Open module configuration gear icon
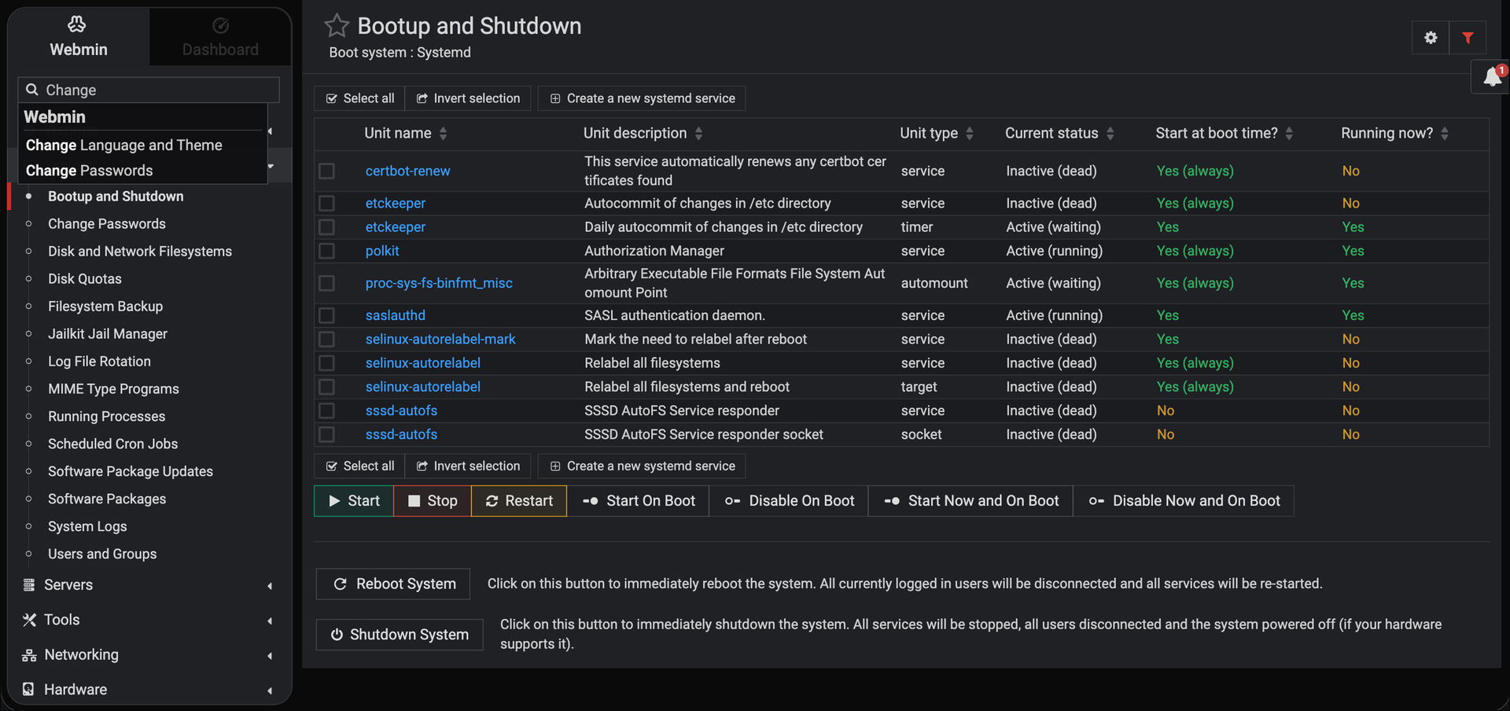 [1431, 38]
